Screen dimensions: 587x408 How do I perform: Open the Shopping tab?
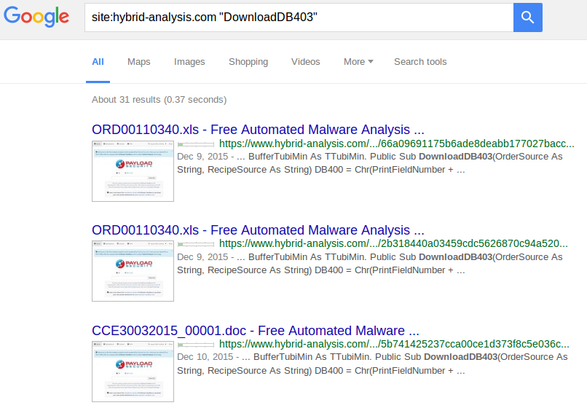[248, 62]
